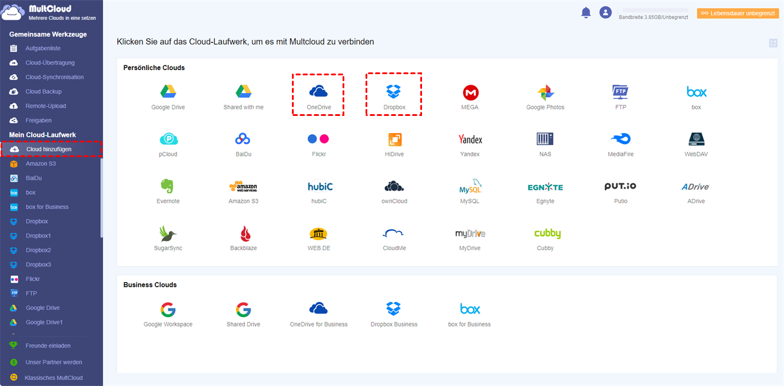Add the HiDrive cloud
Screen dimensions: 784x386
394,144
